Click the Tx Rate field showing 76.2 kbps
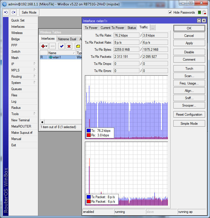The height and width of the screenshot is (218, 210). tap(126, 35)
